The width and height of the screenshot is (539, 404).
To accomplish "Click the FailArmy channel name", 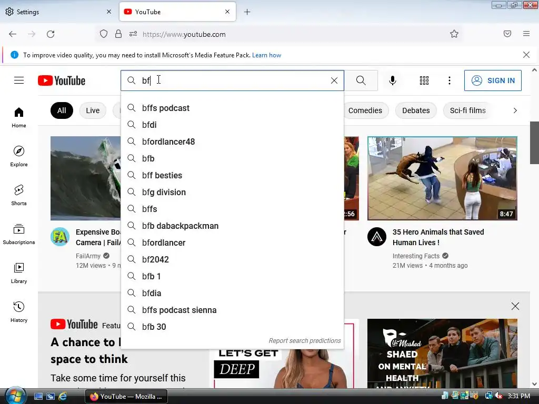I will [88, 256].
